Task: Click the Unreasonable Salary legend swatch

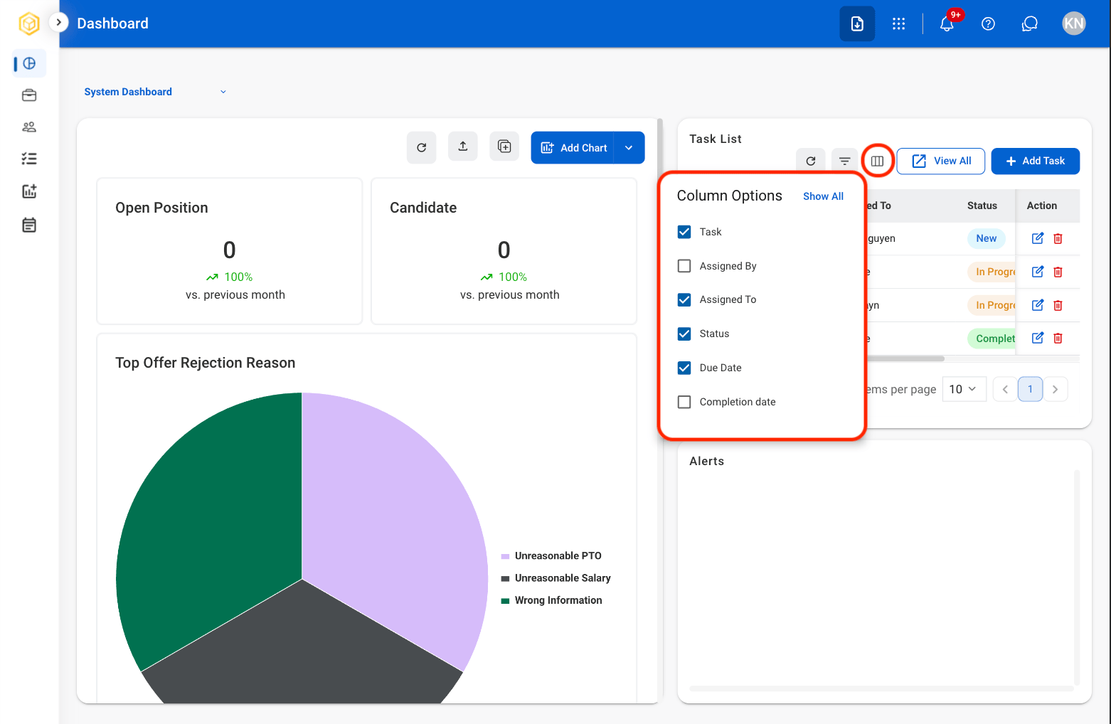Action: tap(505, 578)
